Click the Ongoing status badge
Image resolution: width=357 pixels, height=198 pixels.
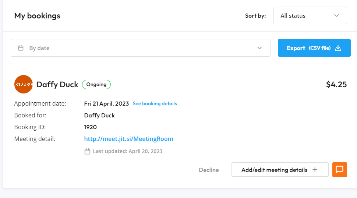(96, 84)
